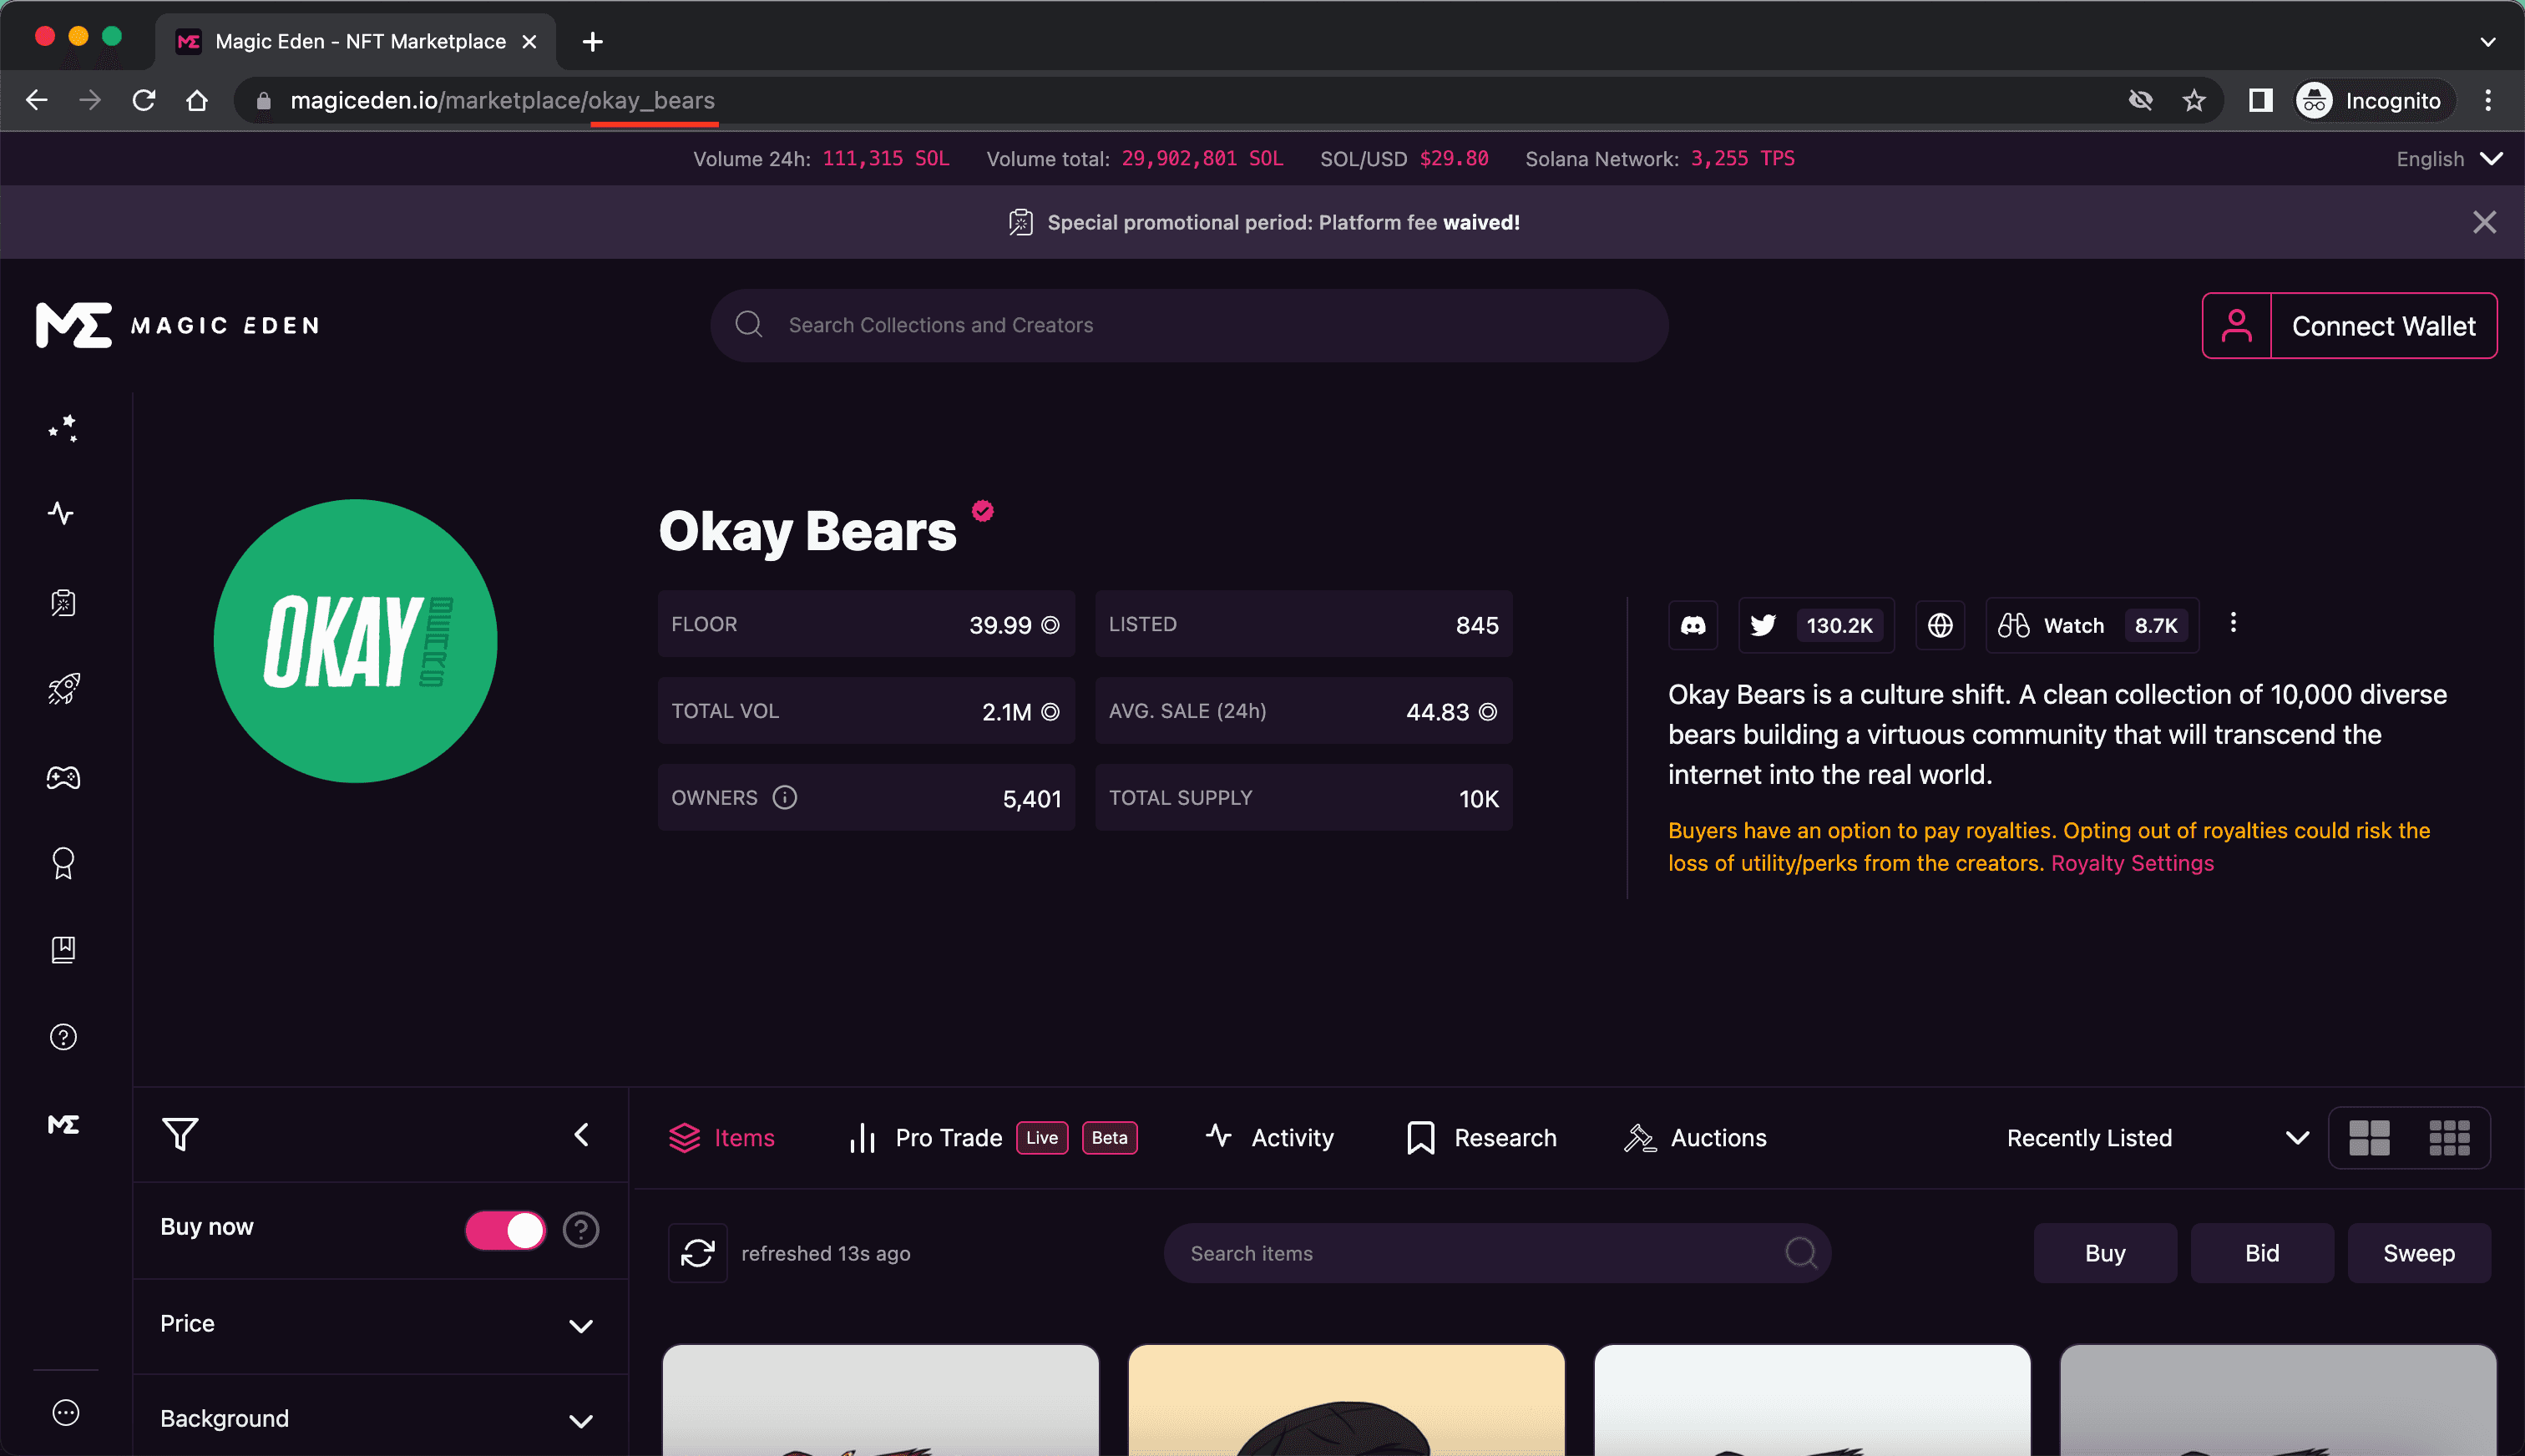Click the Sweep button
This screenshot has width=2525, height=1456.
coord(2419,1253)
